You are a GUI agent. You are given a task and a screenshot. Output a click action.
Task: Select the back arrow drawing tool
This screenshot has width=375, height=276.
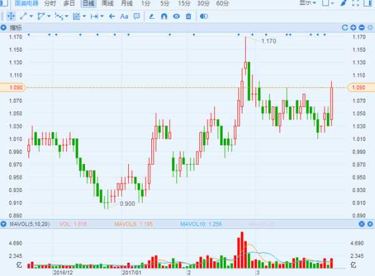pyautogui.click(x=110, y=16)
